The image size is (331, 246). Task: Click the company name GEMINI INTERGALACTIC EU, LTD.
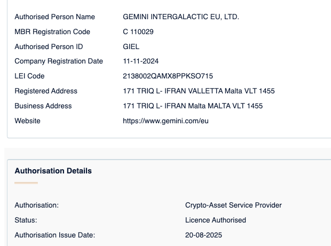click(181, 17)
